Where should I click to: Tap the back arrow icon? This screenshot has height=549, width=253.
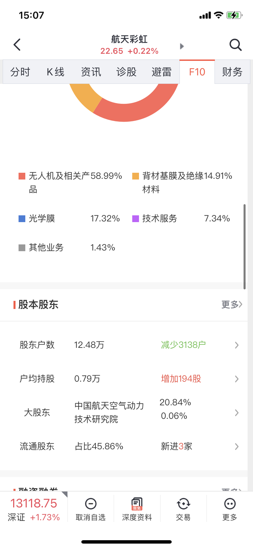click(17, 45)
